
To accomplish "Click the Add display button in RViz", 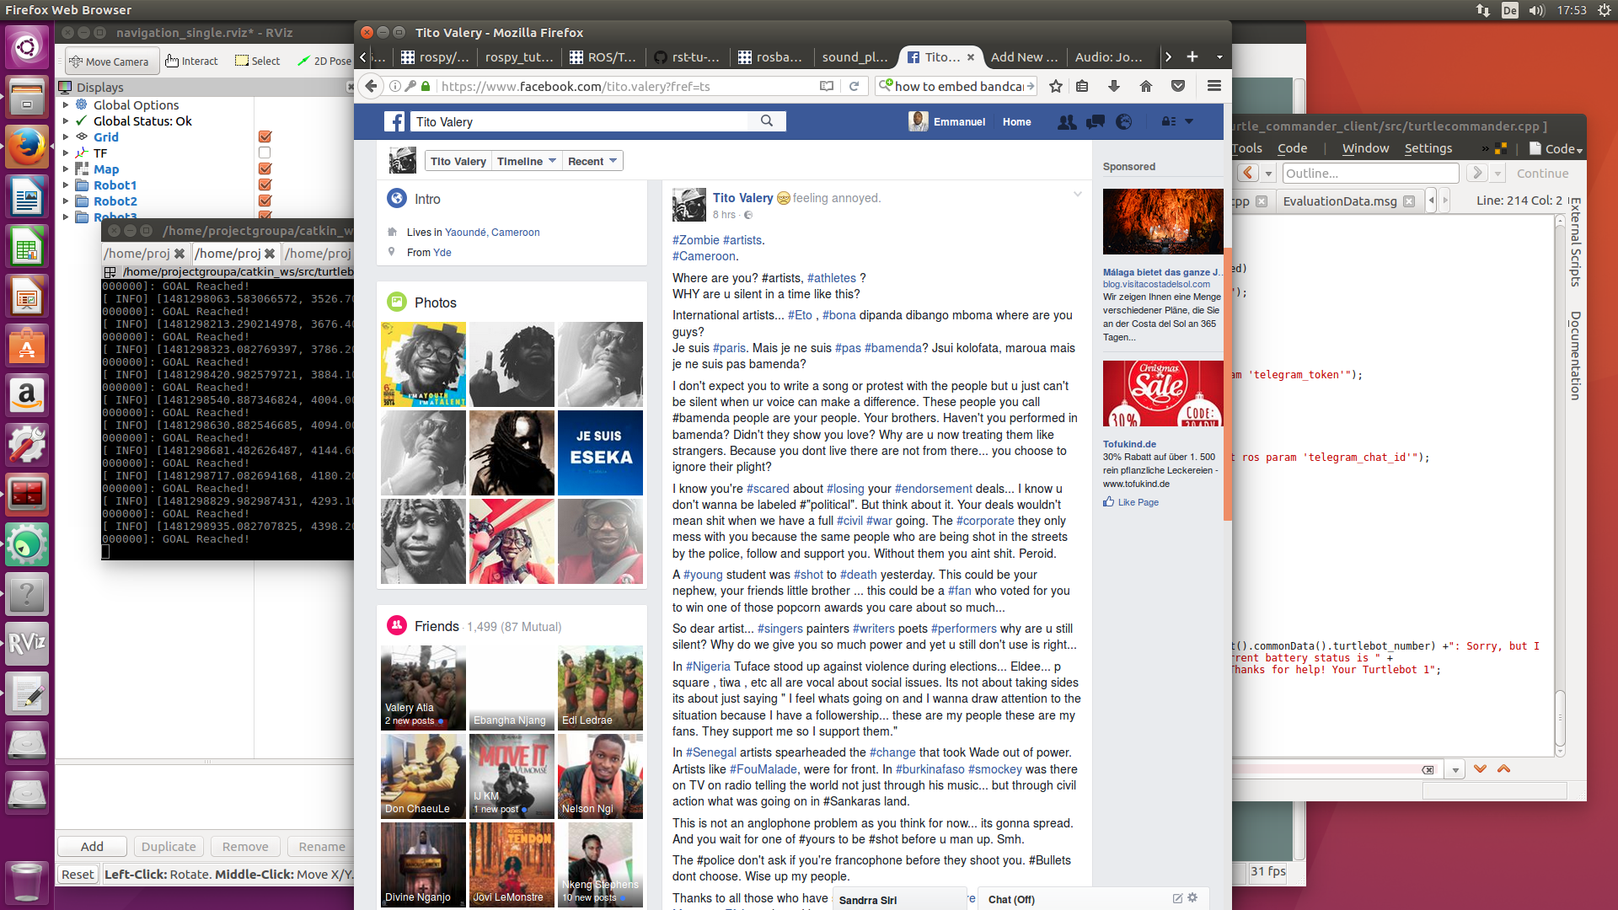I will tap(92, 846).
